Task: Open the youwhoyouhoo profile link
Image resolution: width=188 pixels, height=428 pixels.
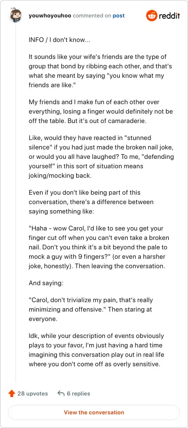Action: (x=50, y=16)
